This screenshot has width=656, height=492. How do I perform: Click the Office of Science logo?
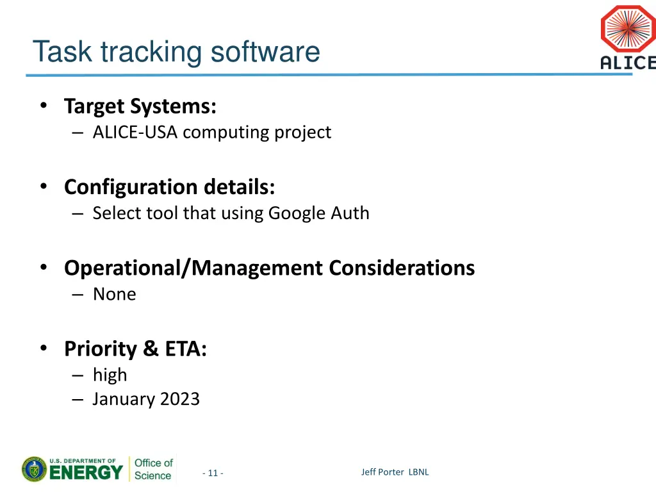(x=153, y=469)
